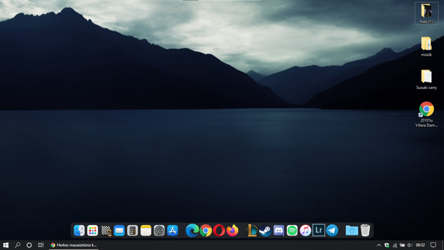
Task: Launch Opera browser from dock
Action: click(219, 230)
